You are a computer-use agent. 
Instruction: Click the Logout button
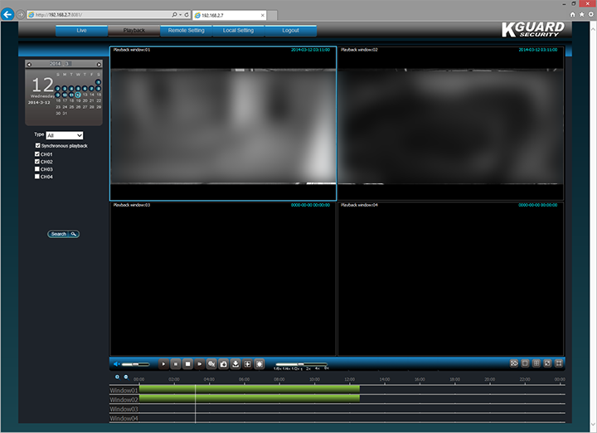(x=290, y=31)
